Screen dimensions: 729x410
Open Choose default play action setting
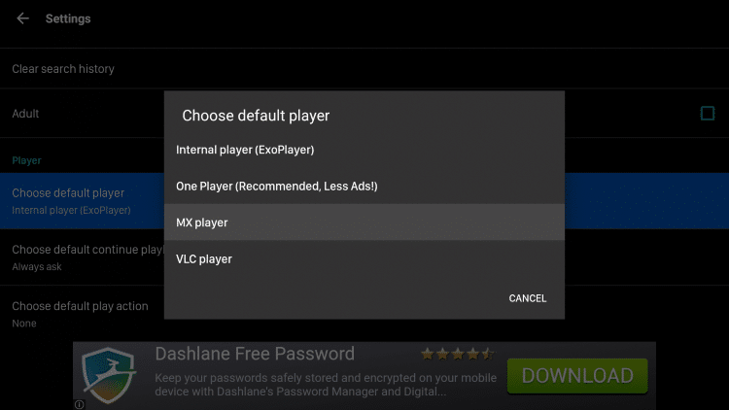coord(82,314)
